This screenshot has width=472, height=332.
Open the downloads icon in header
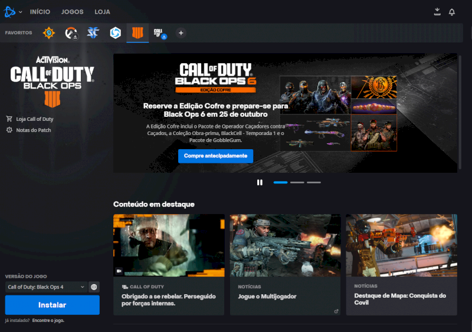pyautogui.click(x=437, y=12)
